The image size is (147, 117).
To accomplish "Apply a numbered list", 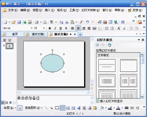I will 107,28.
